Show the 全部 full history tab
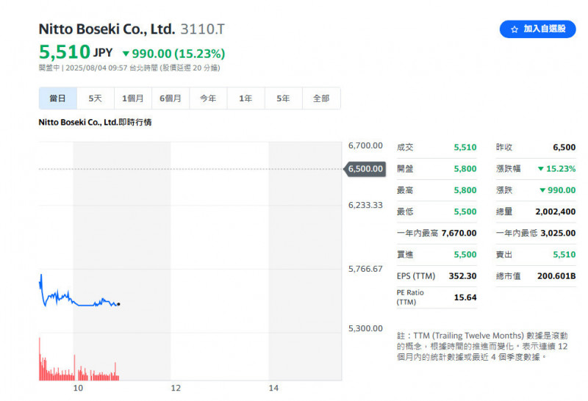This screenshot has width=588, height=401. [321, 98]
